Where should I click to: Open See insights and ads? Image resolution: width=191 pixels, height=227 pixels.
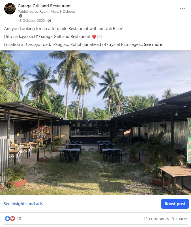pyautogui.click(x=23, y=204)
